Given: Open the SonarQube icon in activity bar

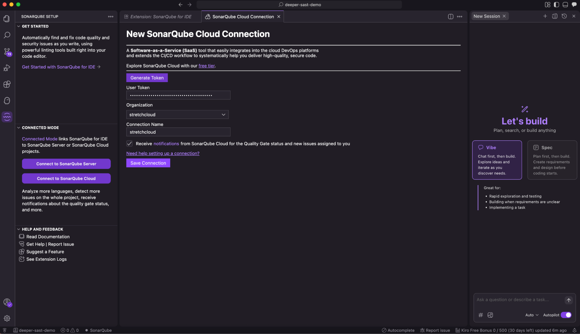Looking at the screenshot, I should click(7, 117).
